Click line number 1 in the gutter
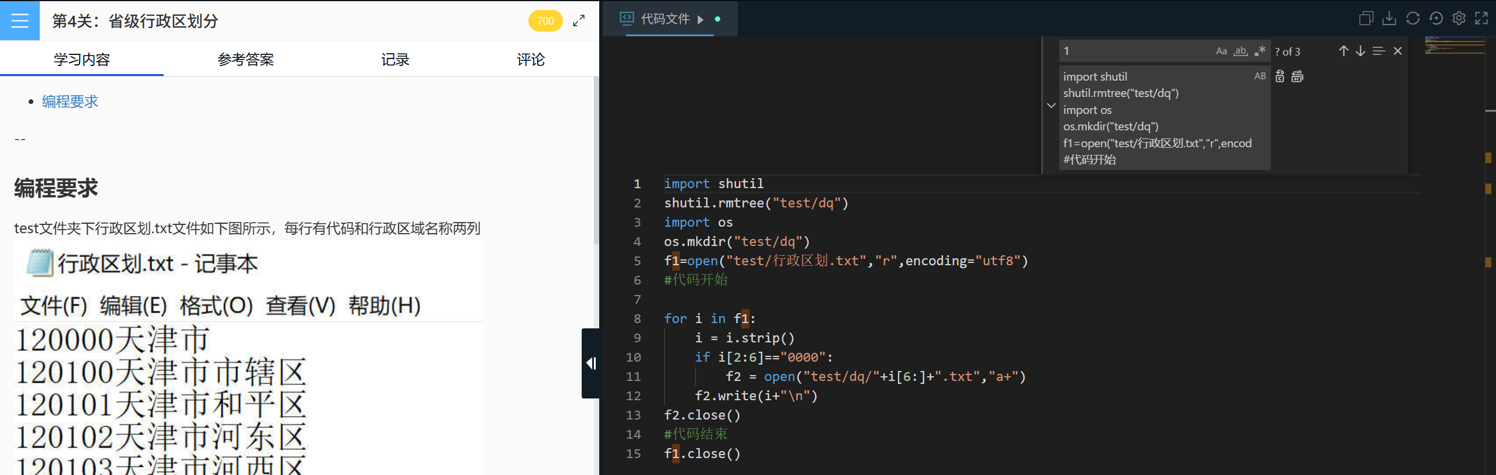1496x475 pixels. pyautogui.click(x=637, y=183)
